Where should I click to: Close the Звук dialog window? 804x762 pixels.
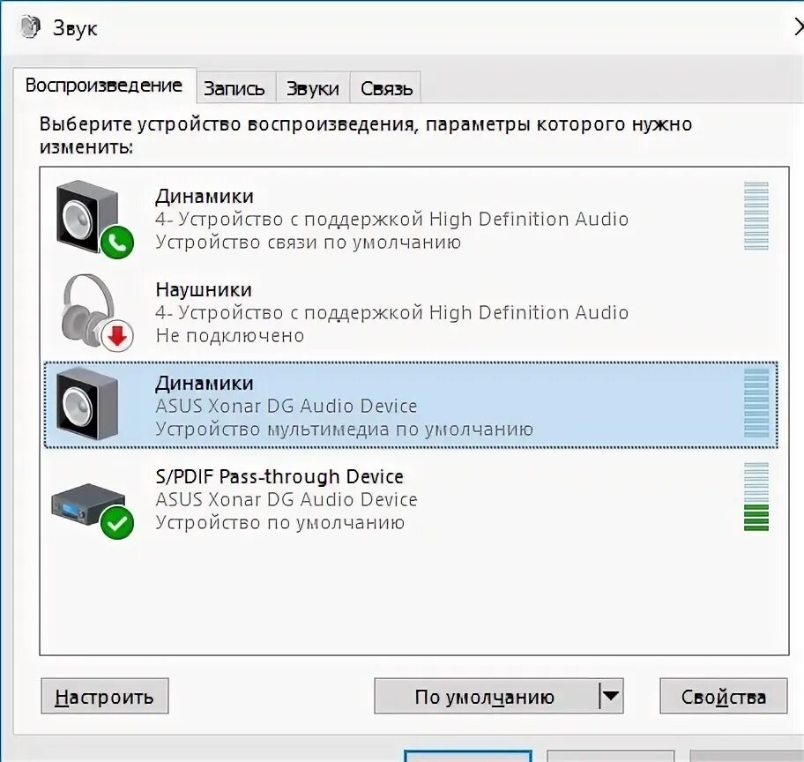point(798,26)
